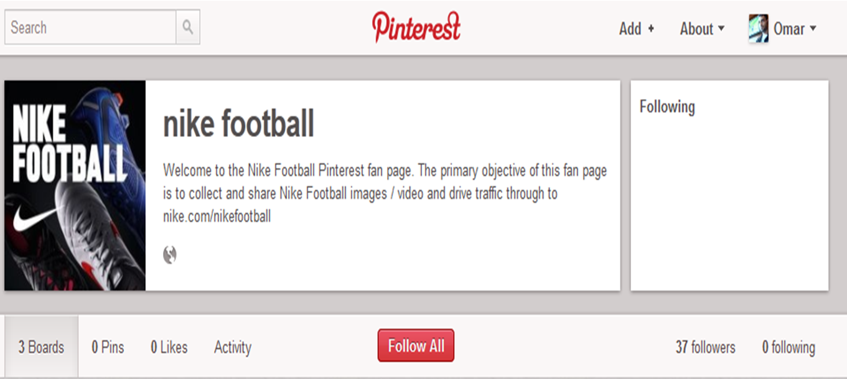Viewport: 847px width, 379px height.
Task: Open the 0 Pins tab
Action: point(108,347)
